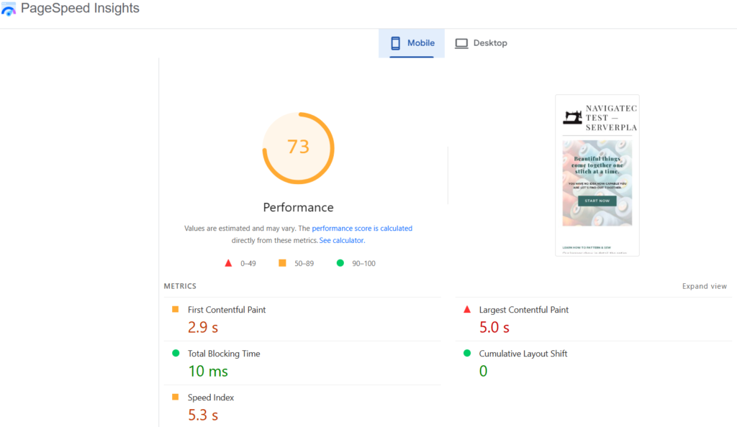The image size is (737, 427).
Task: Click the mobile page screenshot thumbnail
Action: tap(597, 175)
